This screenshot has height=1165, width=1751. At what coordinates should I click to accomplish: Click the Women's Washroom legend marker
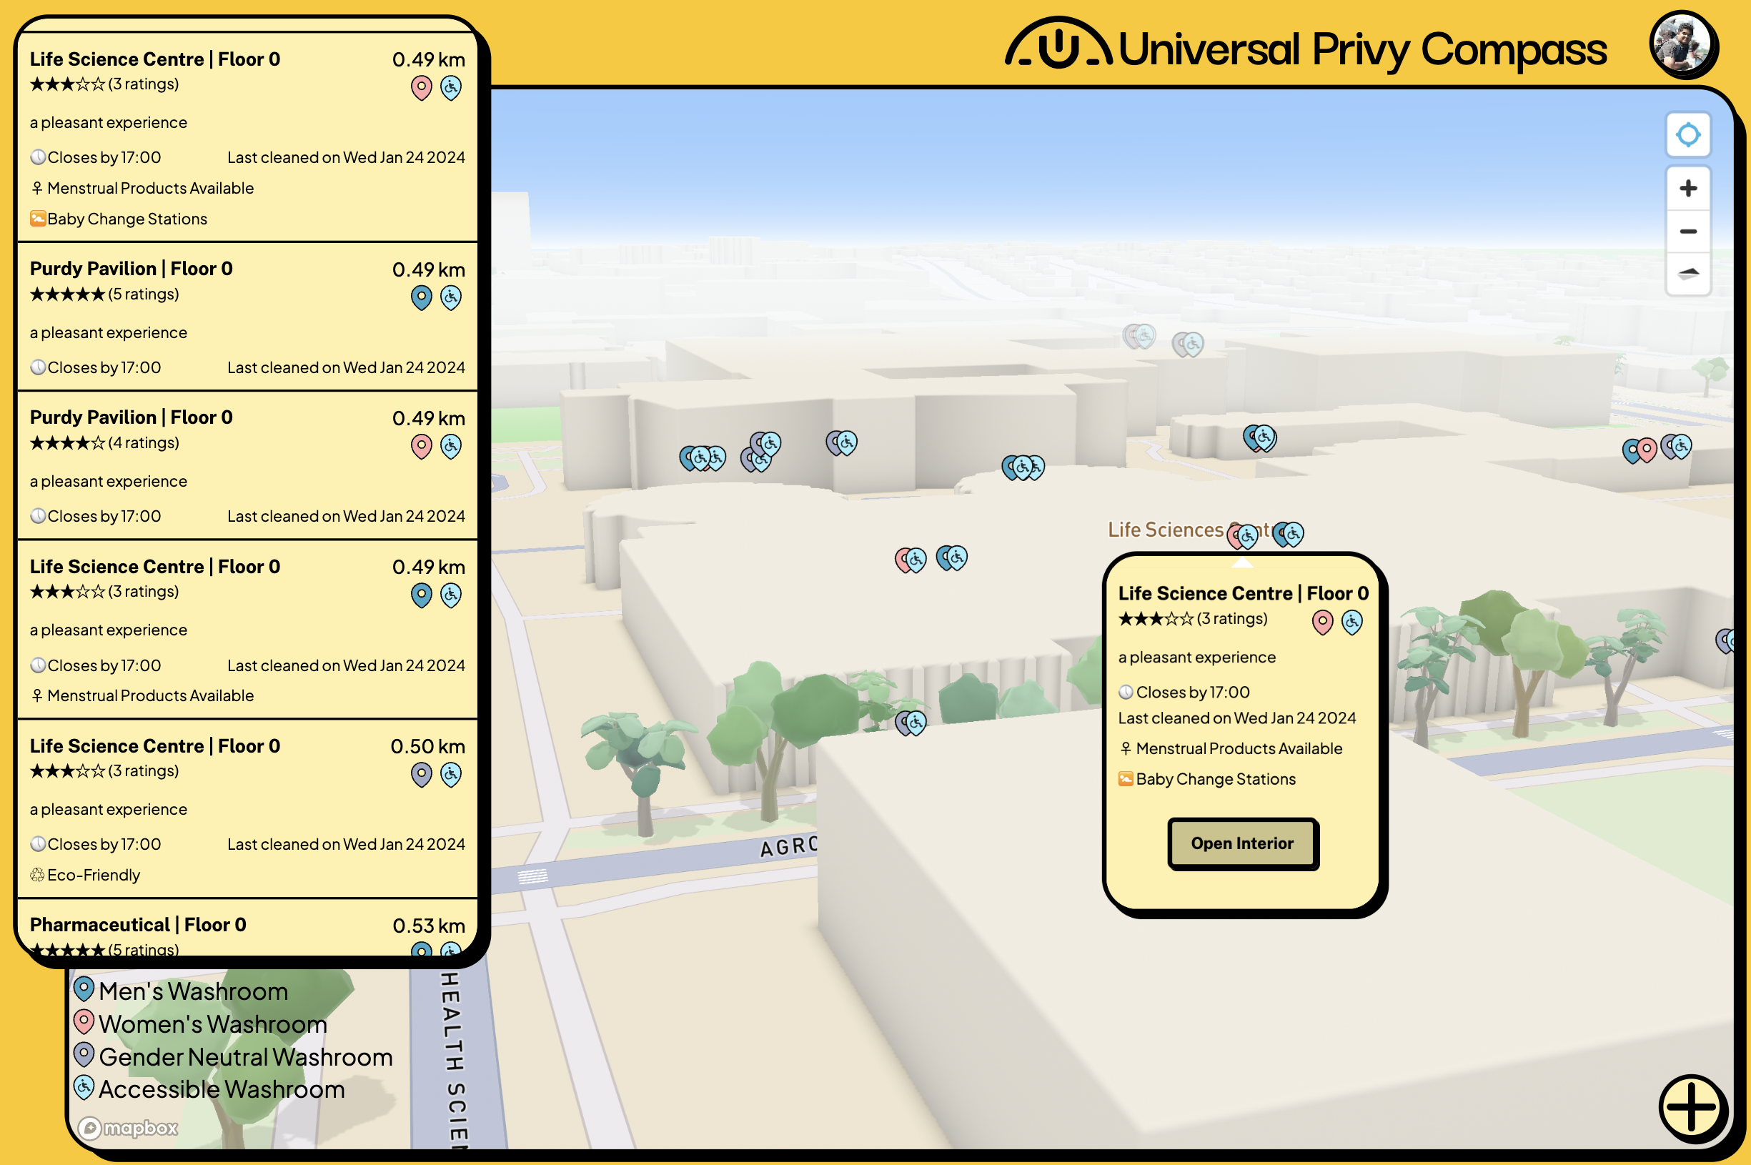point(84,1022)
